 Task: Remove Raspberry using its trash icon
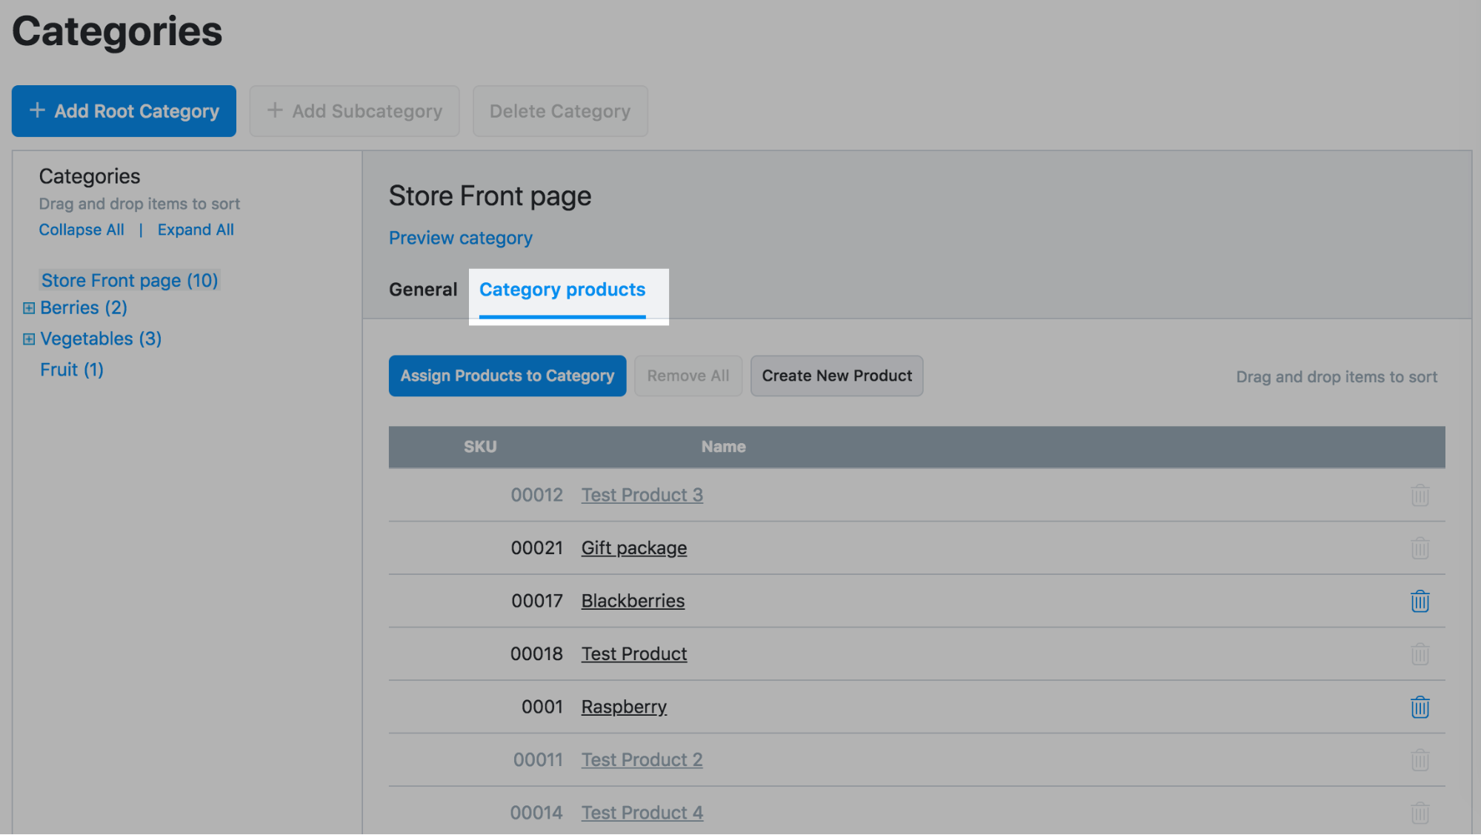point(1420,707)
